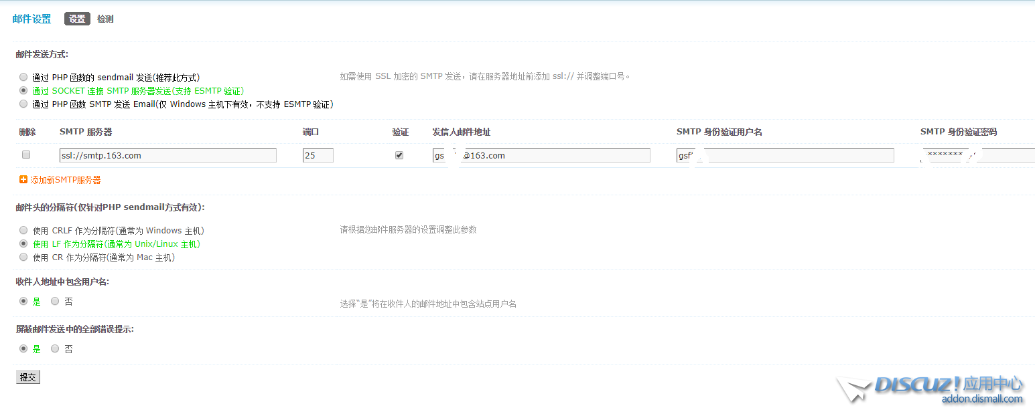Click the SMTP 身份验证用户名 column header
This screenshot has width=1035, height=416.
719,132
